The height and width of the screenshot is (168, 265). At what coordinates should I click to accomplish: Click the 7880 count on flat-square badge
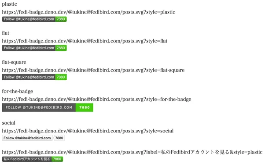click(61, 77)
